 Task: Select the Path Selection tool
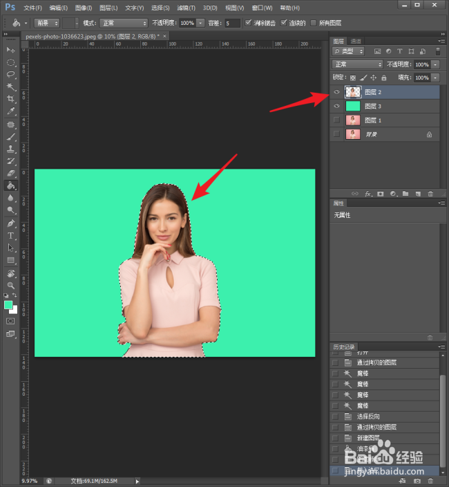pyautogui.click(x=11, y=248)
